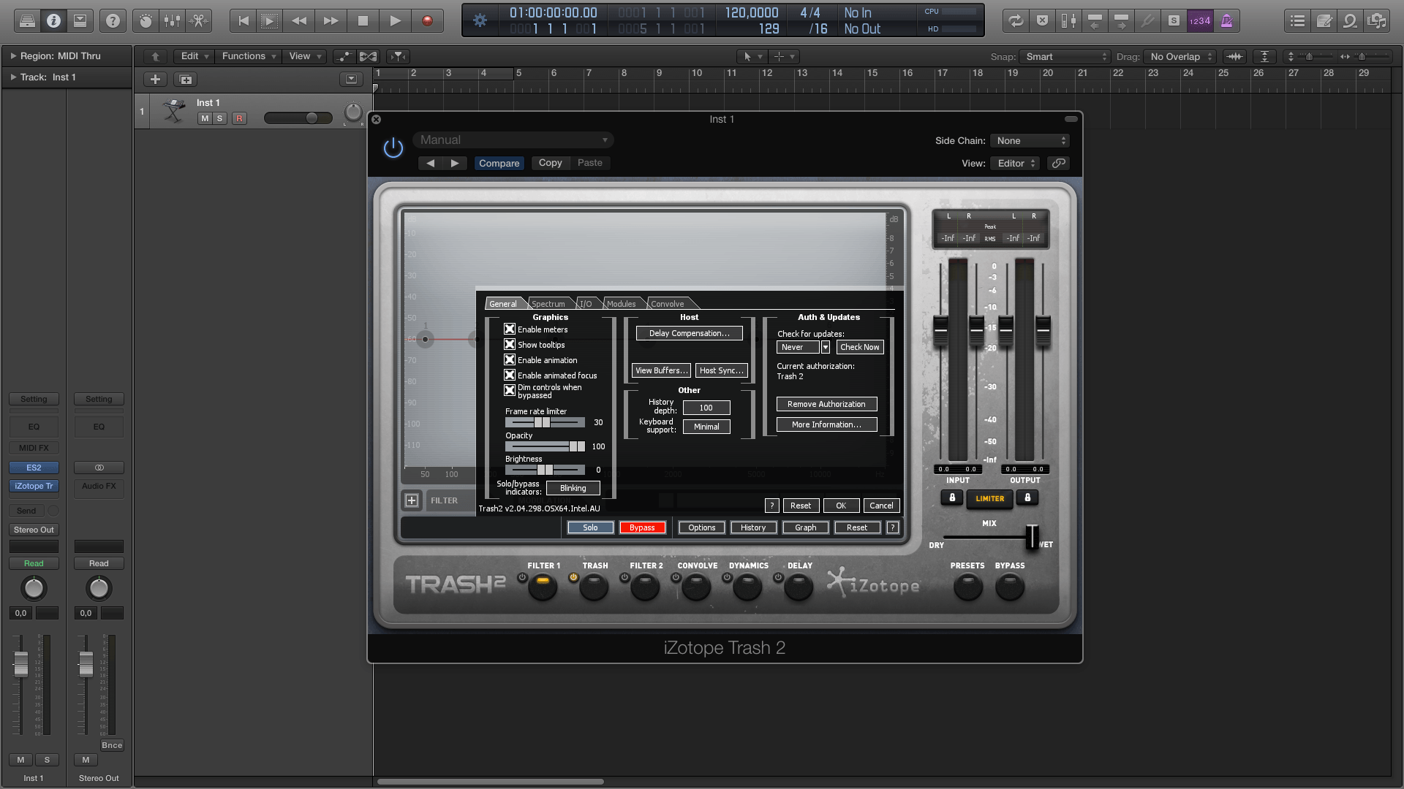The height and width of the screenshot is (789, 1404).
Task: Click the output gain lock icon
Action: coord(1027,498)
